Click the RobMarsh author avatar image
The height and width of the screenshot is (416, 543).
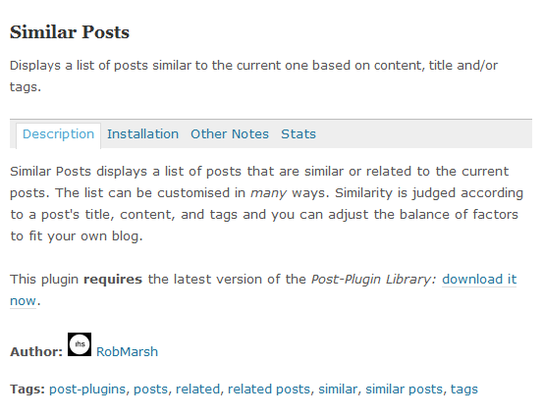click(x=80, y=344)
